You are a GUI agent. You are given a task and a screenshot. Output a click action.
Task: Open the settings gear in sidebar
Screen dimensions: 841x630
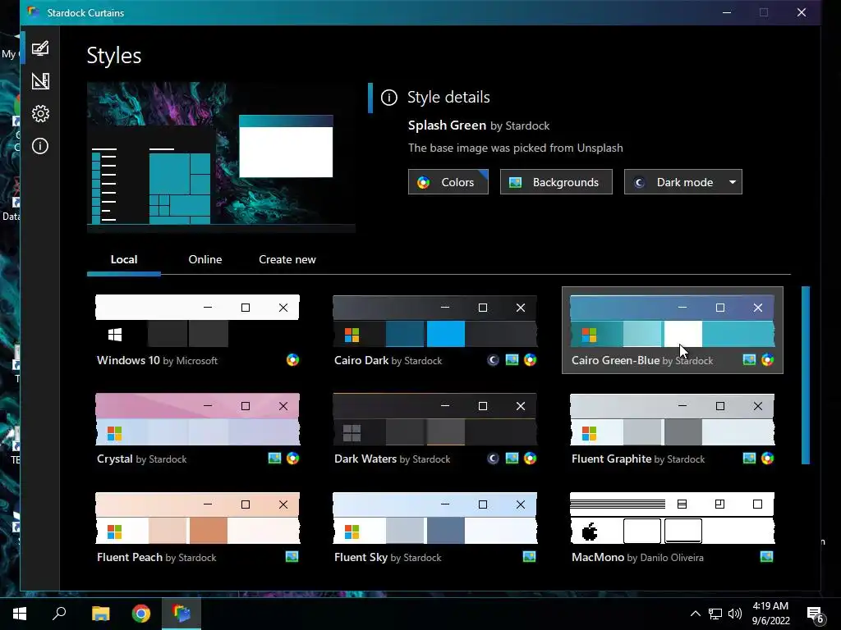tap(40, 113)
